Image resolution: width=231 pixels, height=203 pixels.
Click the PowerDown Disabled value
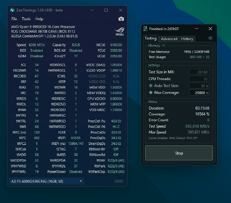(x=76, y=171)
